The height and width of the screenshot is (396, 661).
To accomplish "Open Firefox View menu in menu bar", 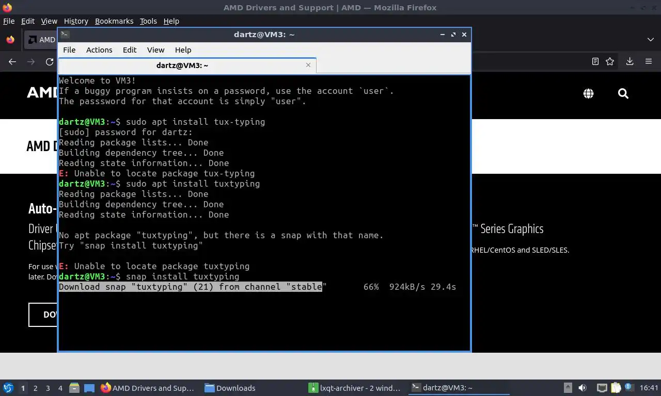I will click(x=49, y=21).
